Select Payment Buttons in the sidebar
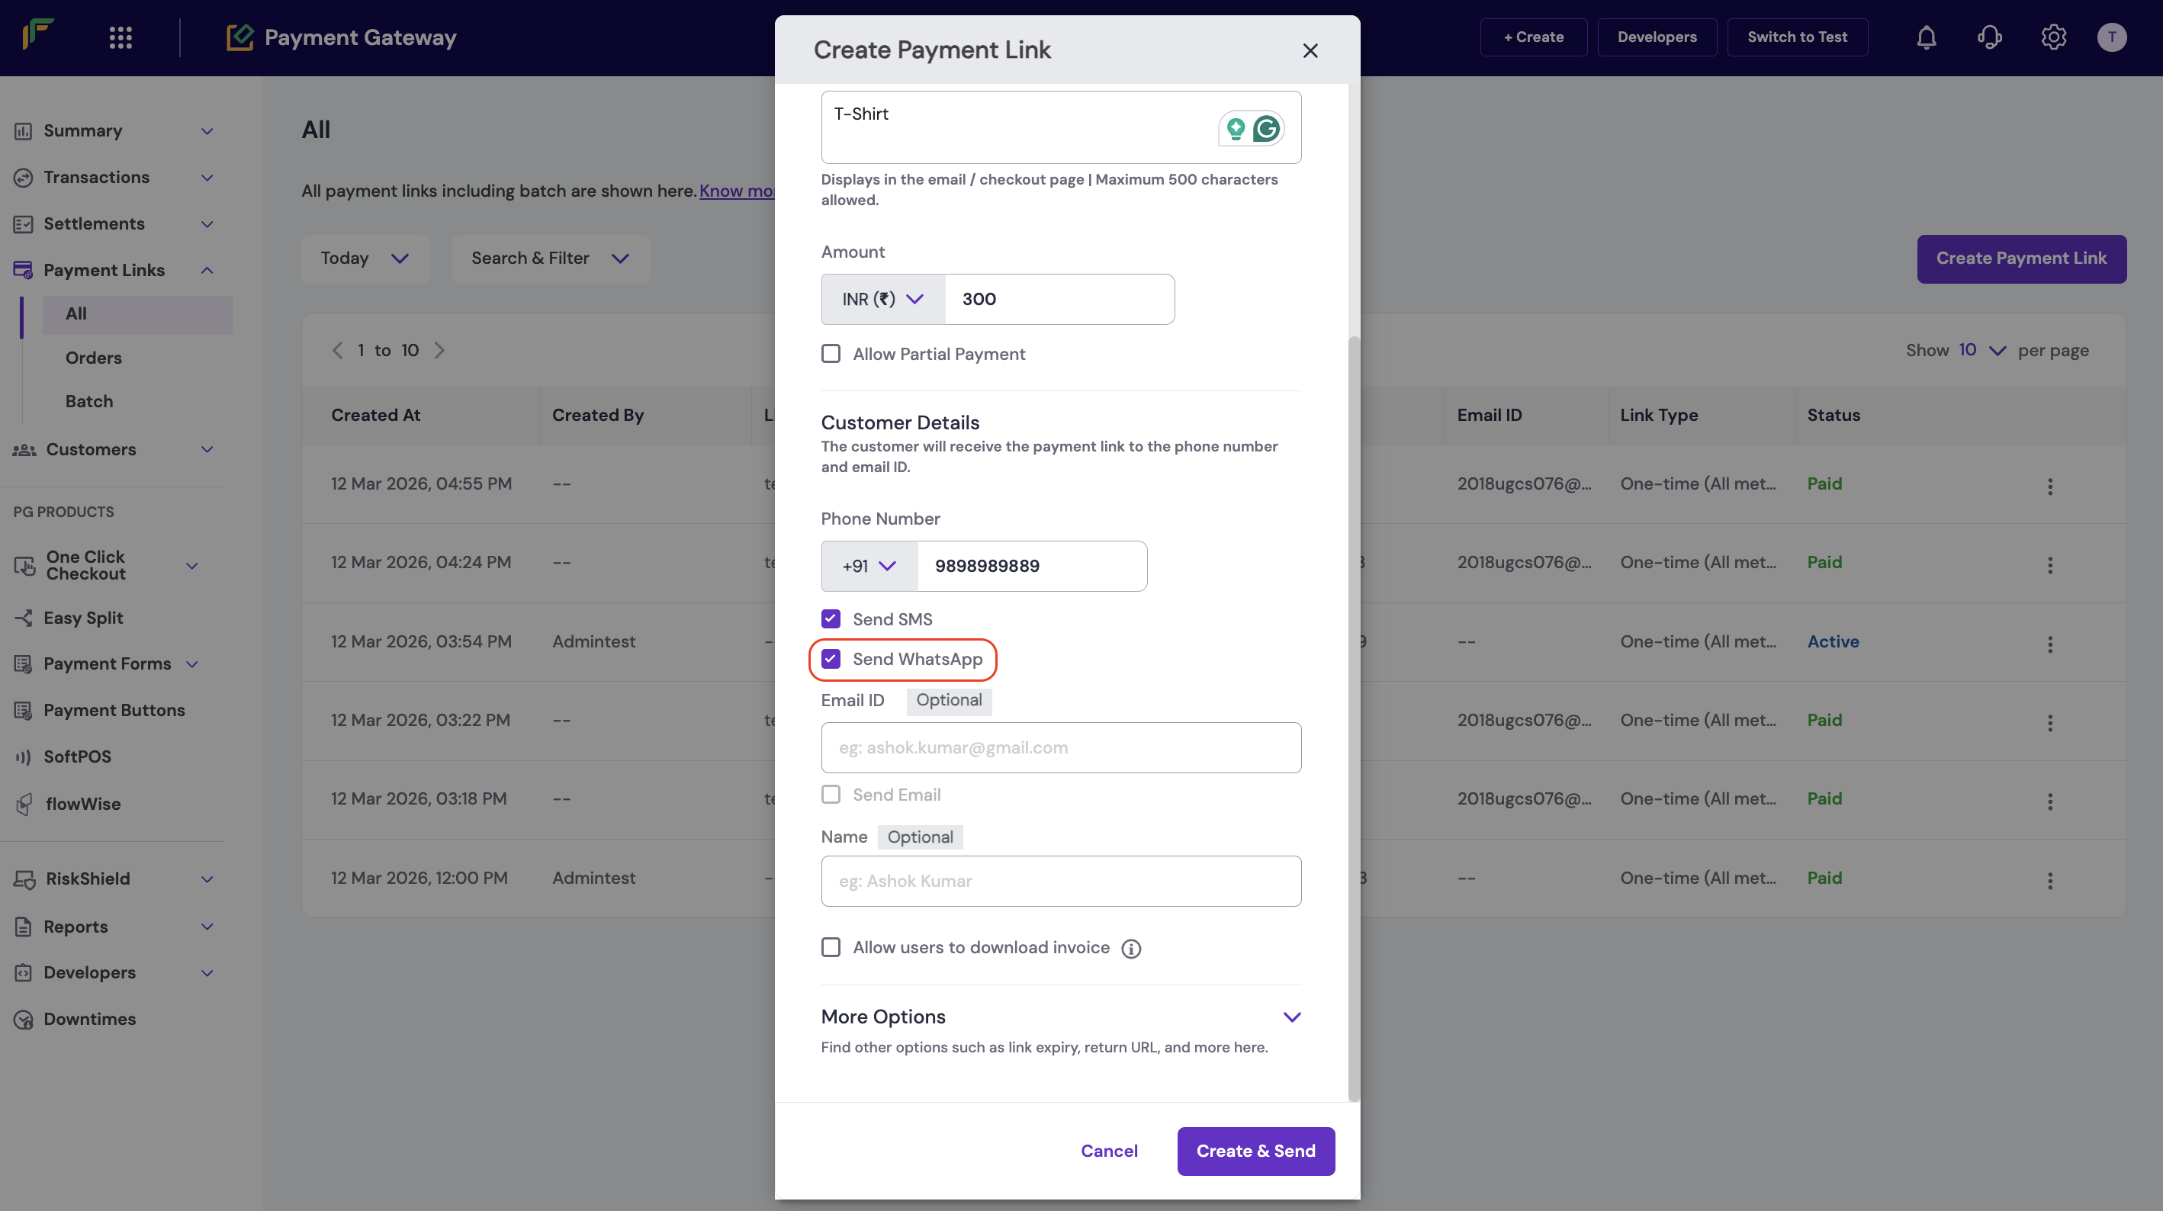This screenshot has height=1211, width=2163. pyautogui.click(x=114, y=710)
